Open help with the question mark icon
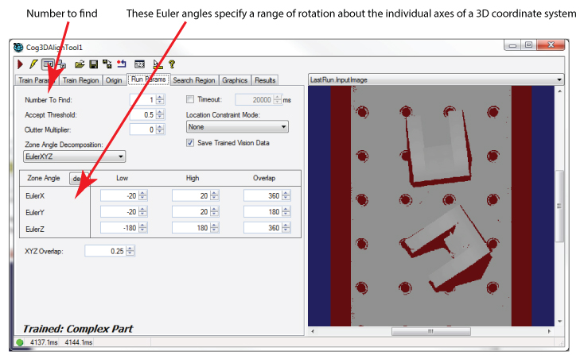Image resolution: width=588 pixels, height=355 pixels. (172, 64)
